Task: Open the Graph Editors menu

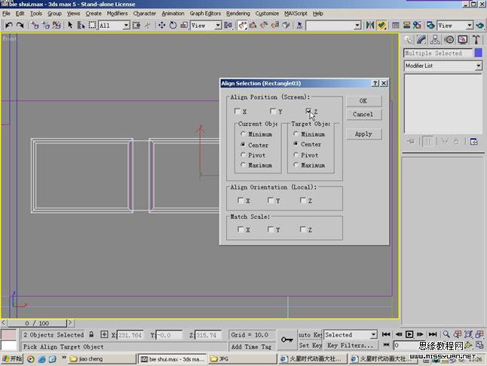Action: click(x=205, y=14)
